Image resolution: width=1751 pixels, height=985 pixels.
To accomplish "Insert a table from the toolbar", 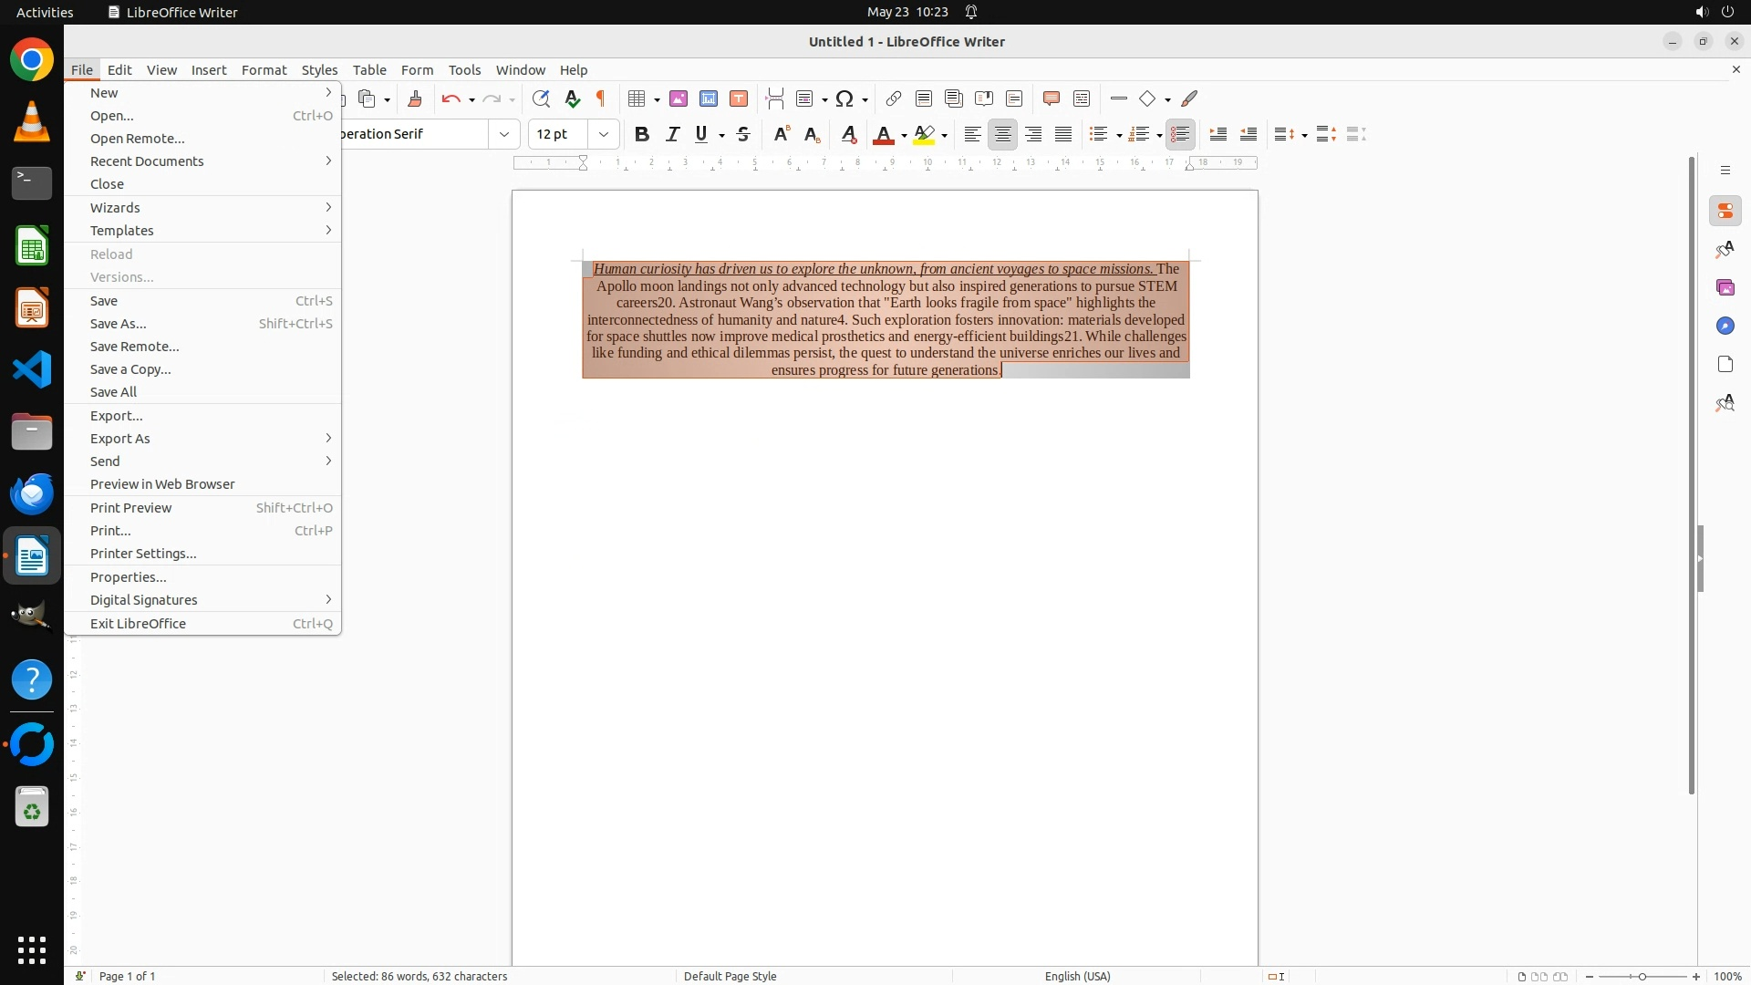I will coord(637,98).
